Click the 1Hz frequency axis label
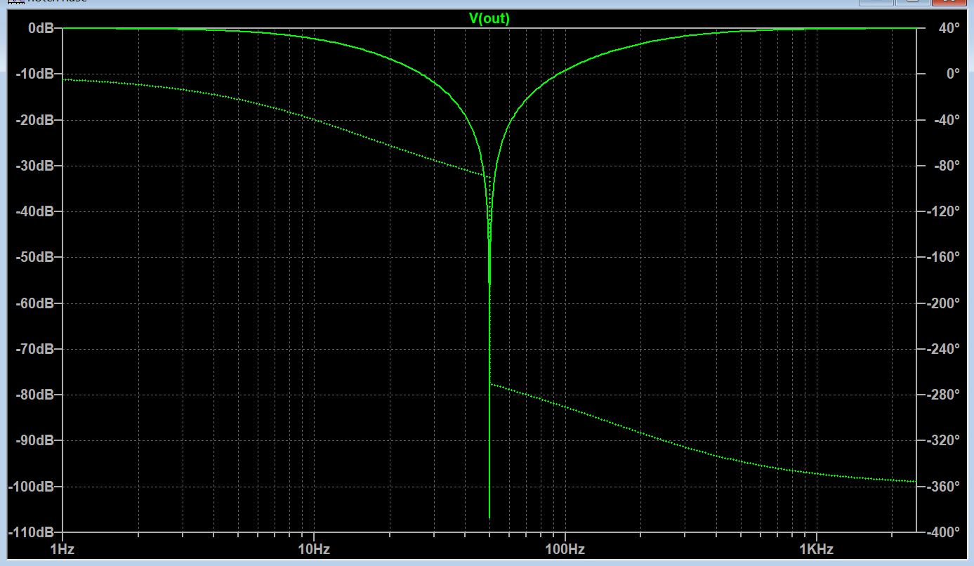Viewport: 974px width, 566px height. (62, 548)
